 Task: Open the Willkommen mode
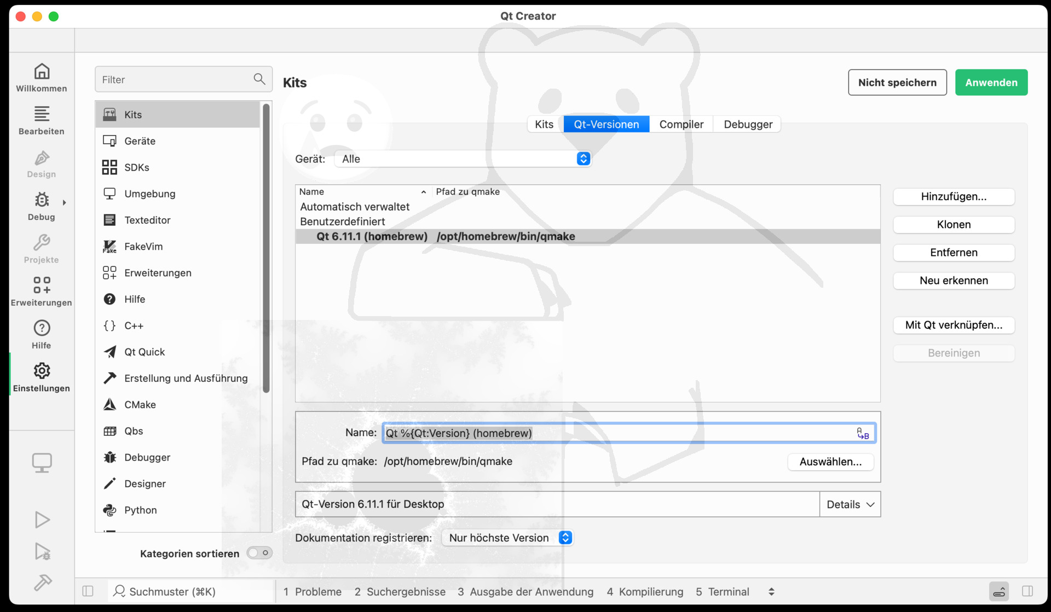tap(42, 78)
